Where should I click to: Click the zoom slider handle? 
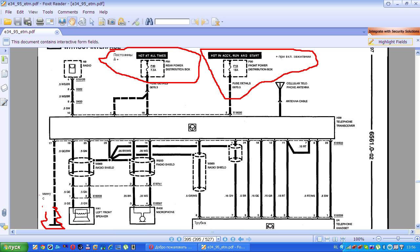[x=398, y=239]
